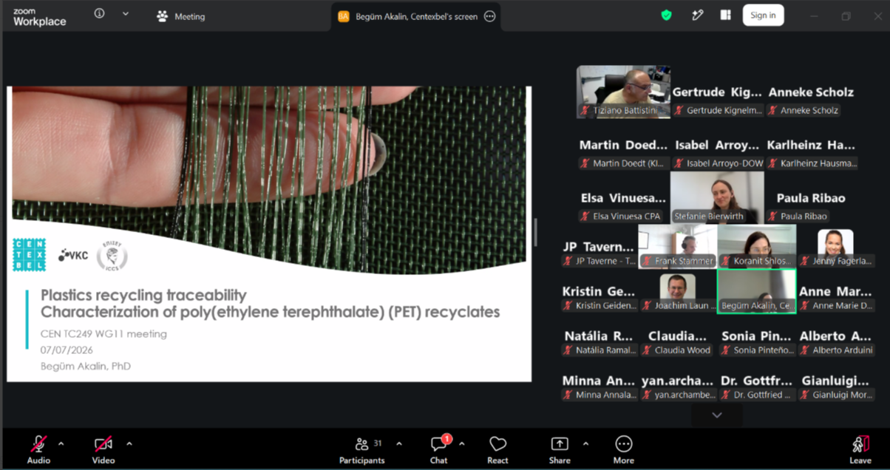Click the green encryption shield icon
Screen dimensions: 890x470
(x=666, y=16)
